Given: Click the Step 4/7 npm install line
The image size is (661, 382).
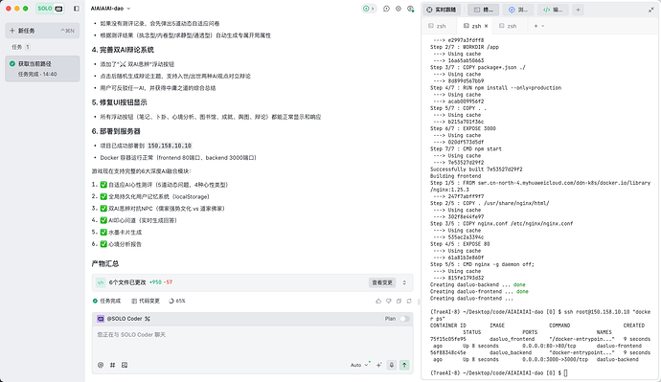Looking at the screenshot, I should pyautogui.click(x=496, y=88).
